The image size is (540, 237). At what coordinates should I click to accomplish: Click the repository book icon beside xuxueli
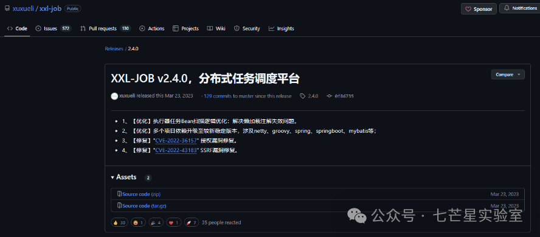click(7, 8)
